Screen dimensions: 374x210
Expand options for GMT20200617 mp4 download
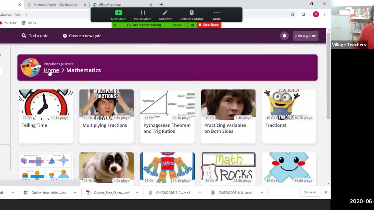tap(199, 192)
